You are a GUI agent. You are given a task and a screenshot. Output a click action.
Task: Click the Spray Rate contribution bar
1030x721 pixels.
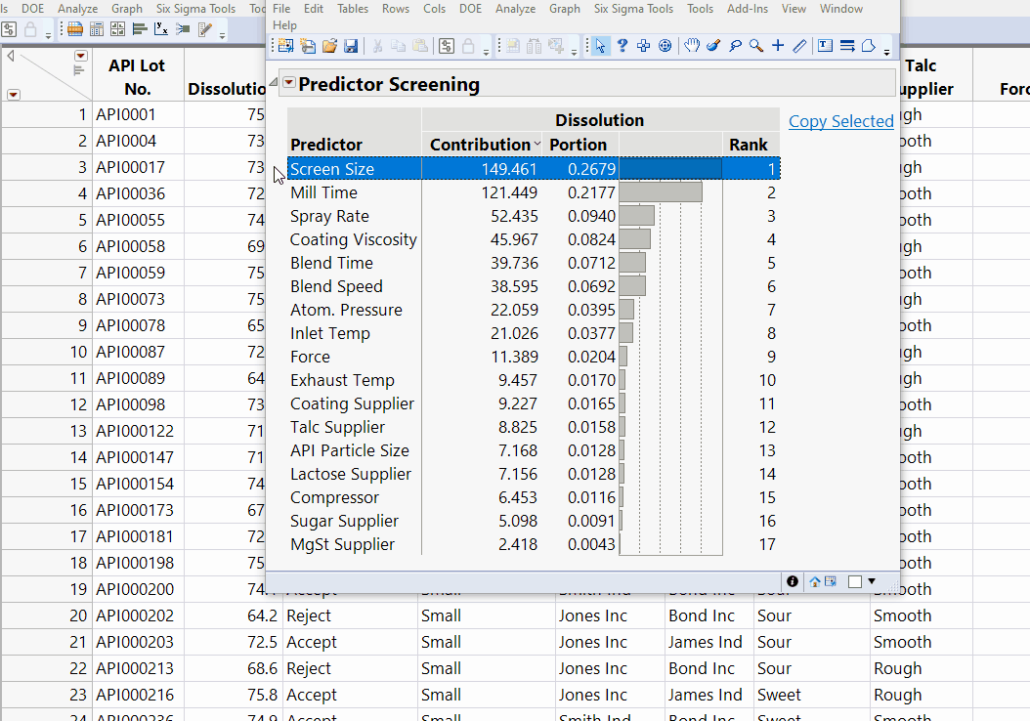(637, 216)
